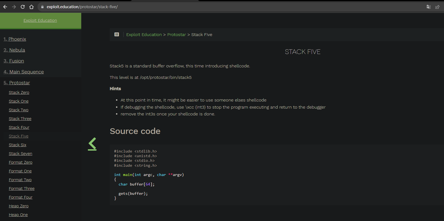Select Stack Six level

click(x=18, y=145)
